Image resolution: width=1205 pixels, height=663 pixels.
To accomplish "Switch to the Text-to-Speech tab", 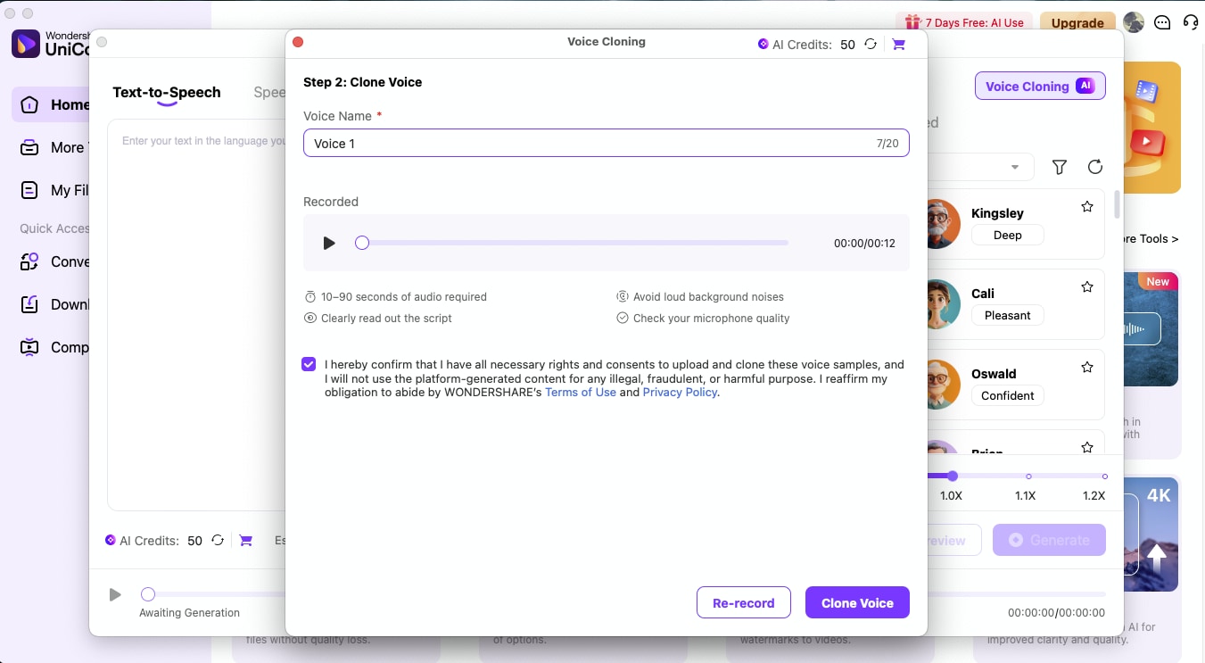I will (x=167, y=92).
